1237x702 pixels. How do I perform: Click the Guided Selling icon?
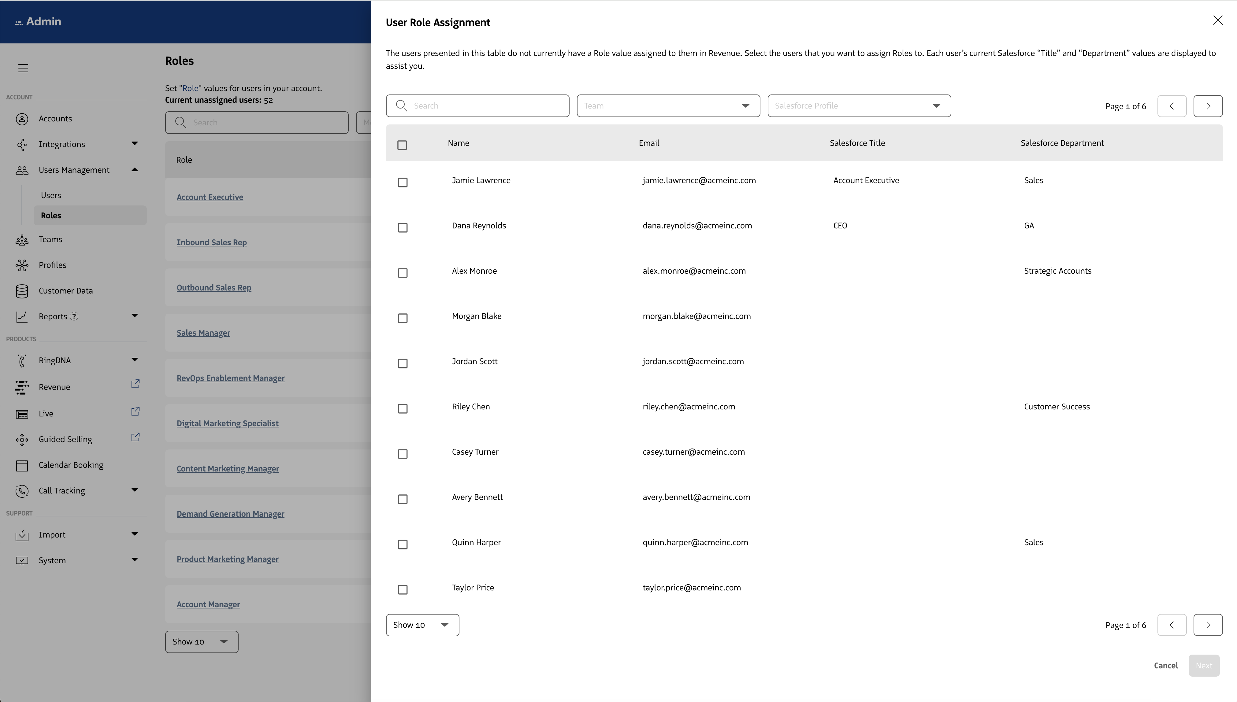[x=22, y=439]
